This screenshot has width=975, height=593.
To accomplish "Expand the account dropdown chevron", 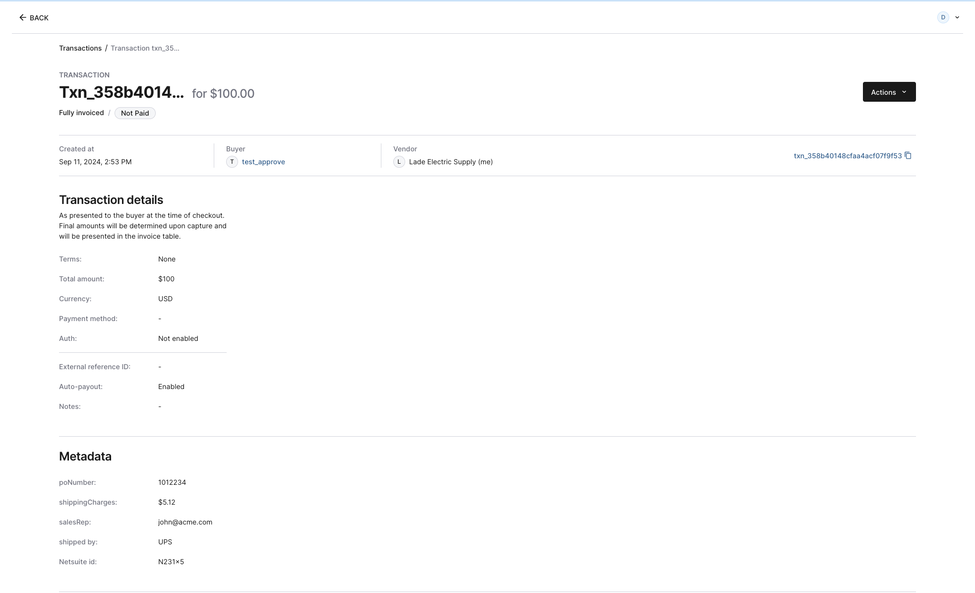I will click(957, 17).
